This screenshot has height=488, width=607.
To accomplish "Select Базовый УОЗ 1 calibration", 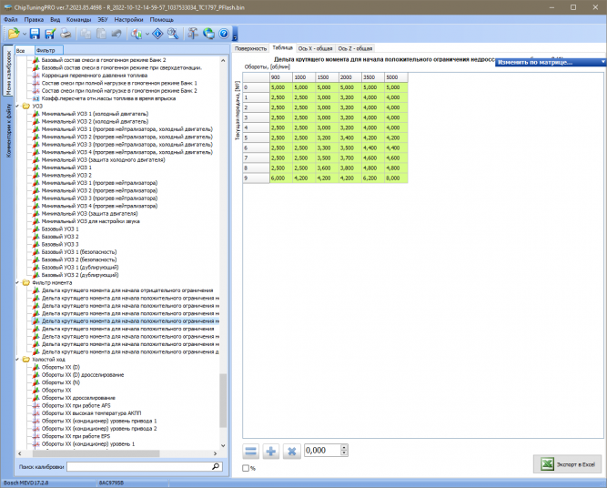I will [x=60, y=229].
